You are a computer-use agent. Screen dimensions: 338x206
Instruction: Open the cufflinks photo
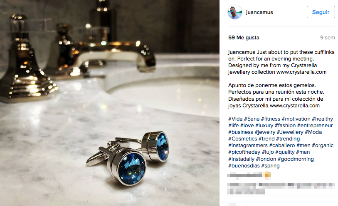click(x=110, y=103)
